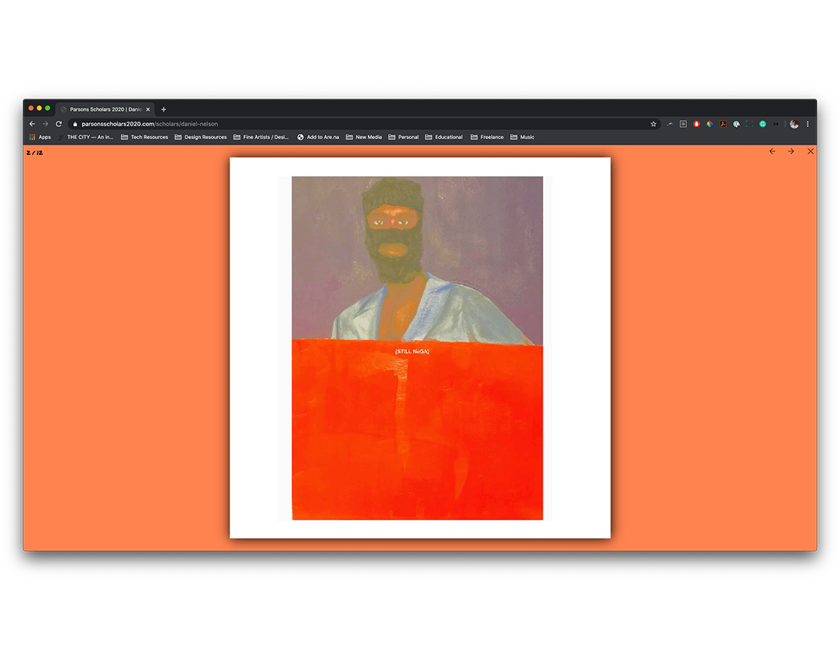840x664 pixels.
Task: Open the Apps bookmark
Action: pyautogui.click(x=41, y=137)
